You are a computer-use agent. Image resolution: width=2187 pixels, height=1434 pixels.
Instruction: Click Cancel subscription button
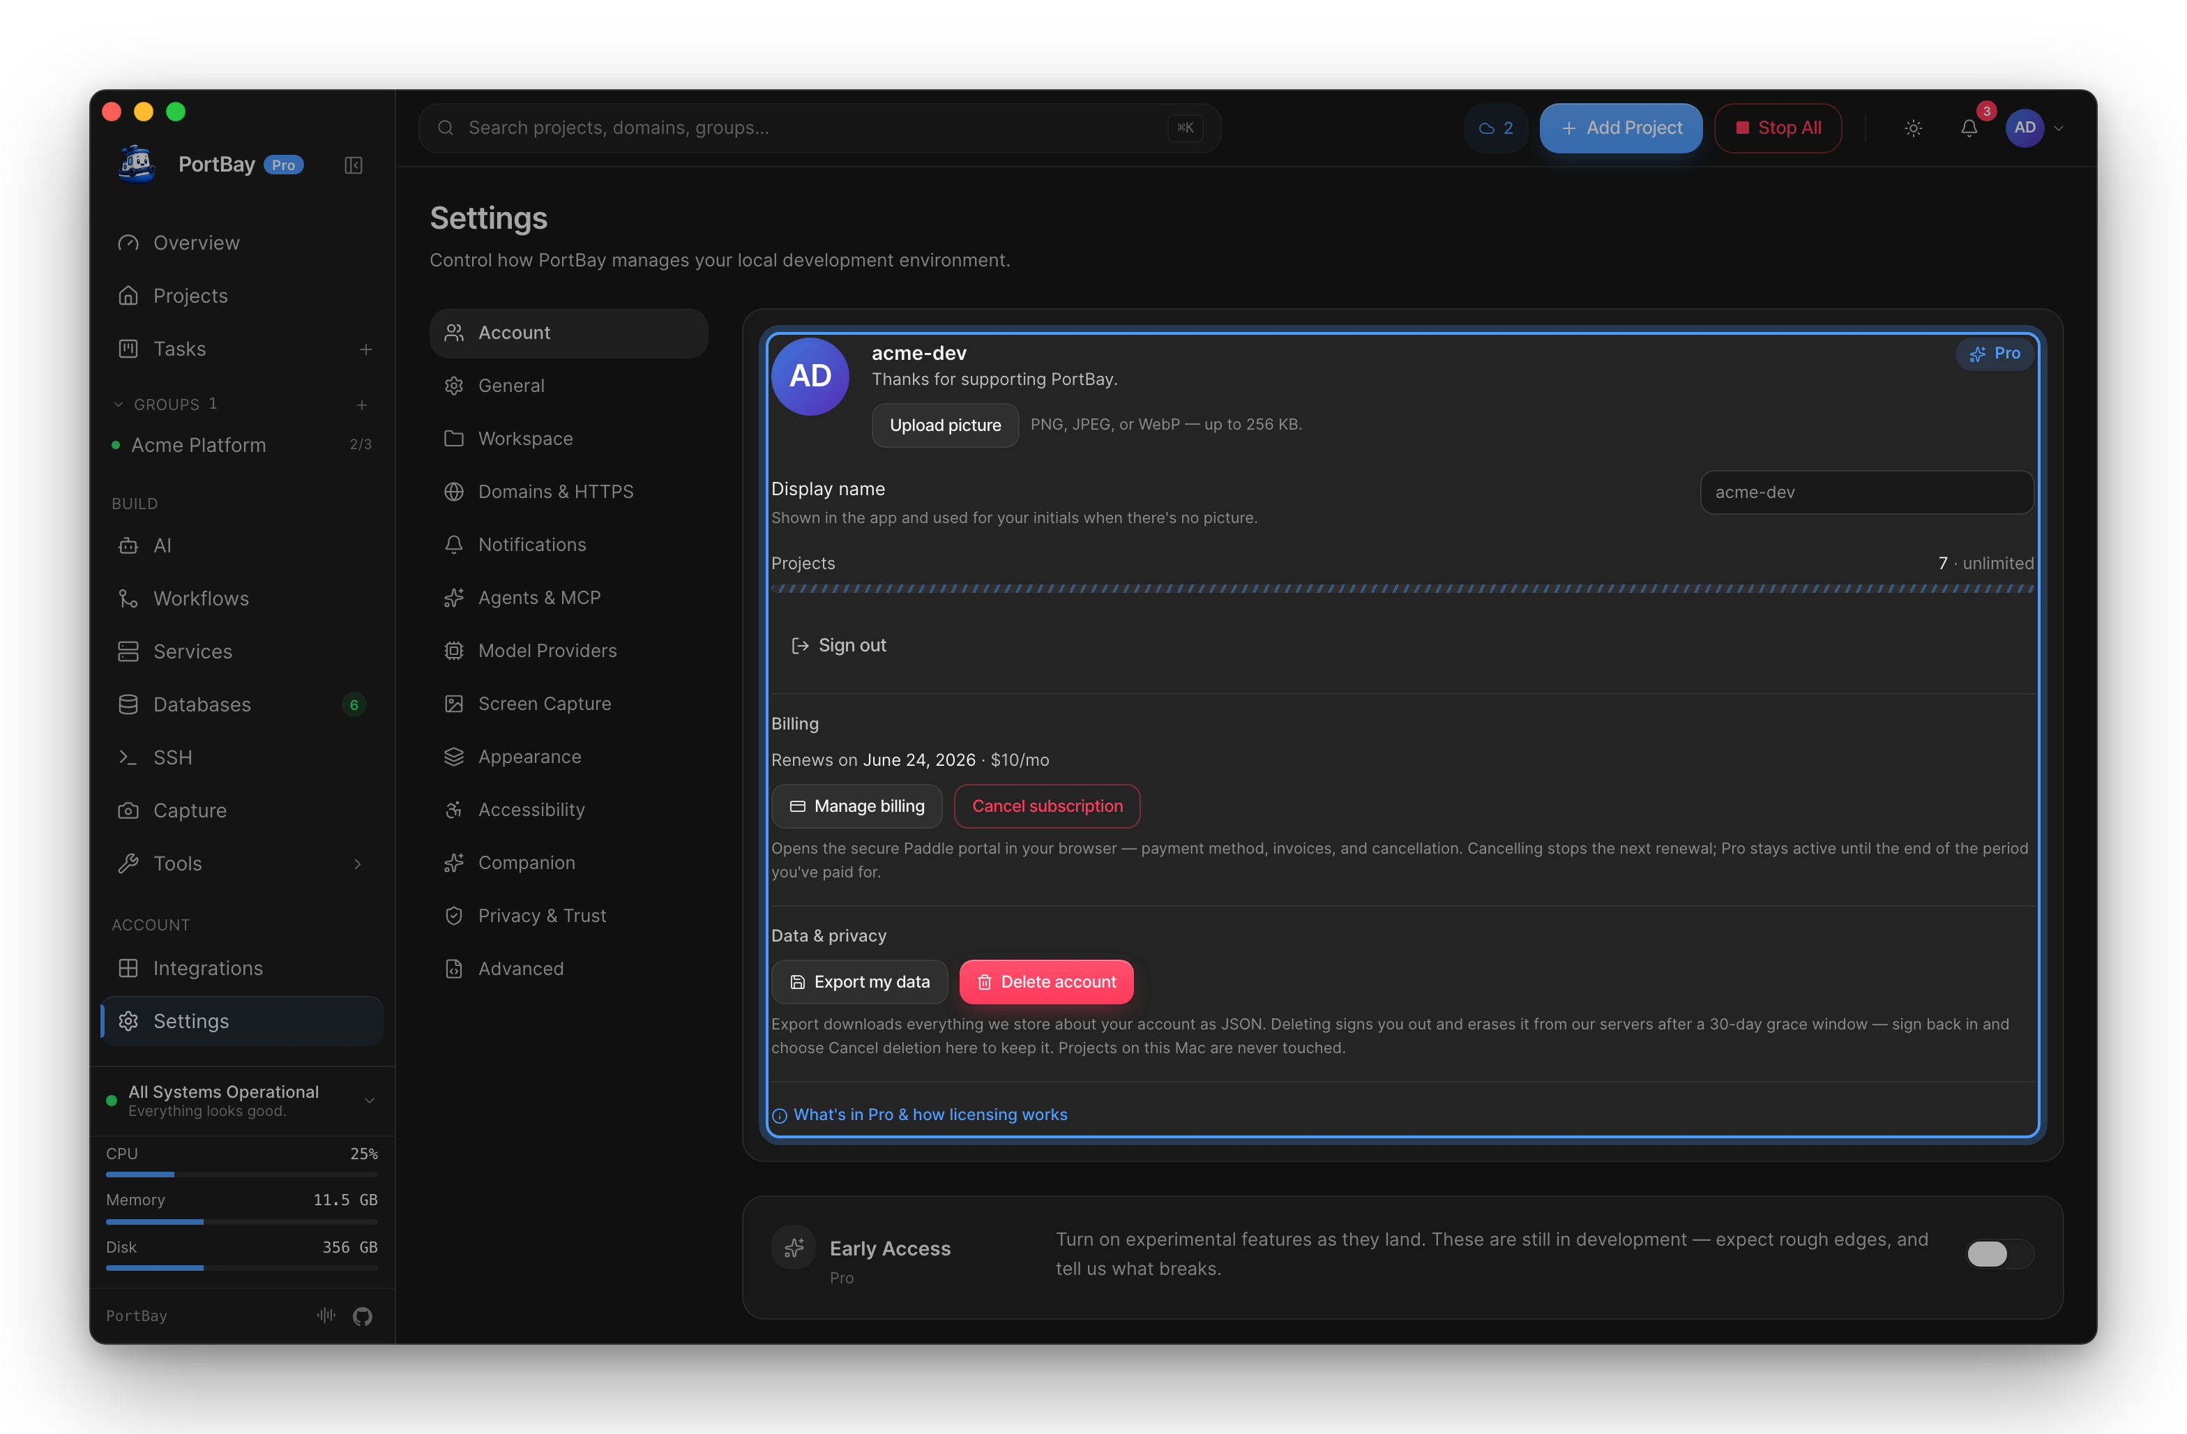[x=1047, y=806]
